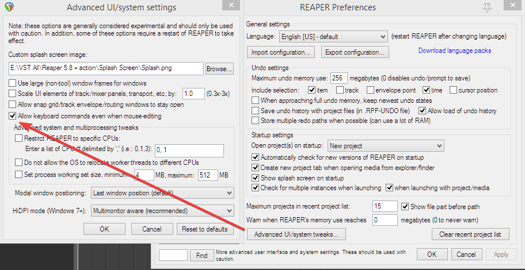Click the maximum undo memory field showing 256
The image size is (525, 270).
coord(339,78)
